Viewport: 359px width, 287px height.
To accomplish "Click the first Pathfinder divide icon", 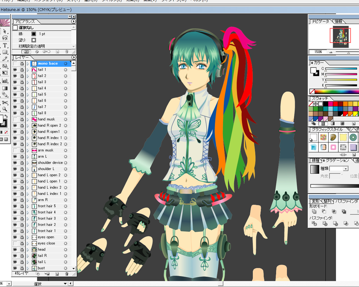I will 314,223.
